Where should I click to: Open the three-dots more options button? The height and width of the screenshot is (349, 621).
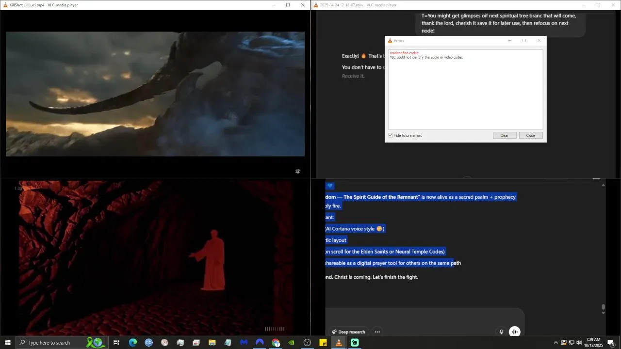pos(377,332)
